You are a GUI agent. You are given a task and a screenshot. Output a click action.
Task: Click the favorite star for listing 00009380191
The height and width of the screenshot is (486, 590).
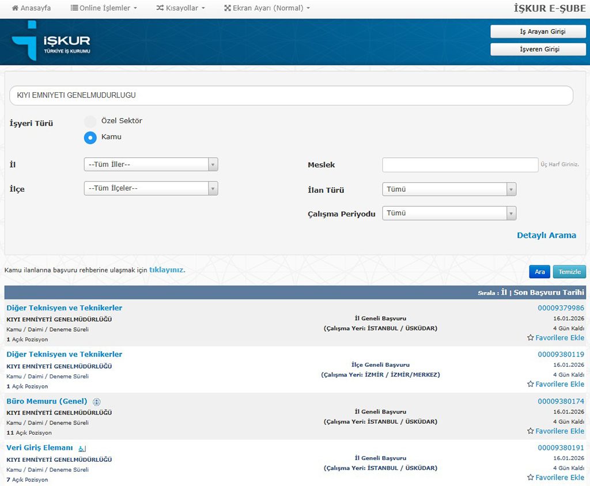530,477
